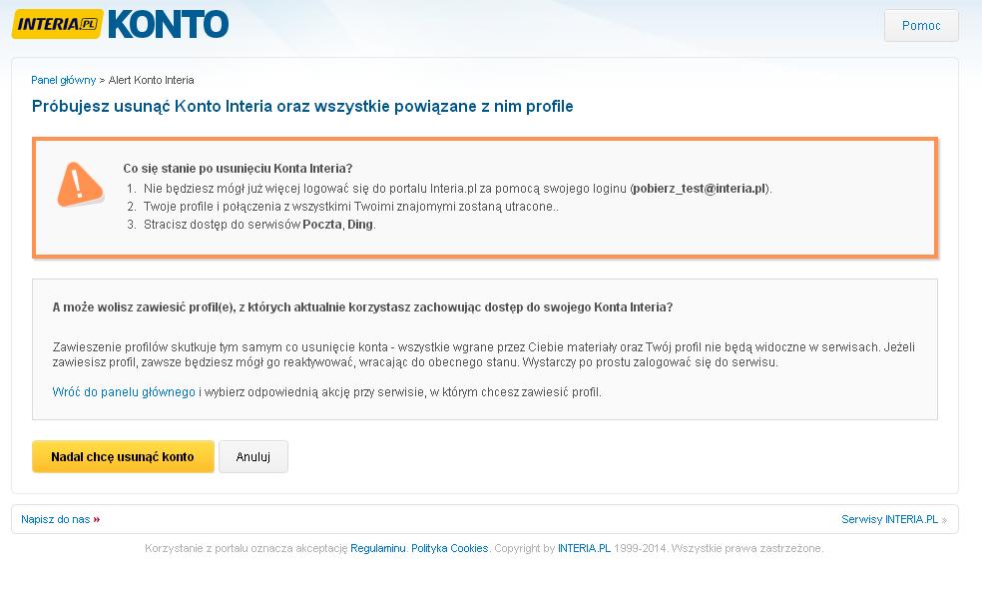
Task: Open Polityka Cookies link in footer
Action: (450, 548)
